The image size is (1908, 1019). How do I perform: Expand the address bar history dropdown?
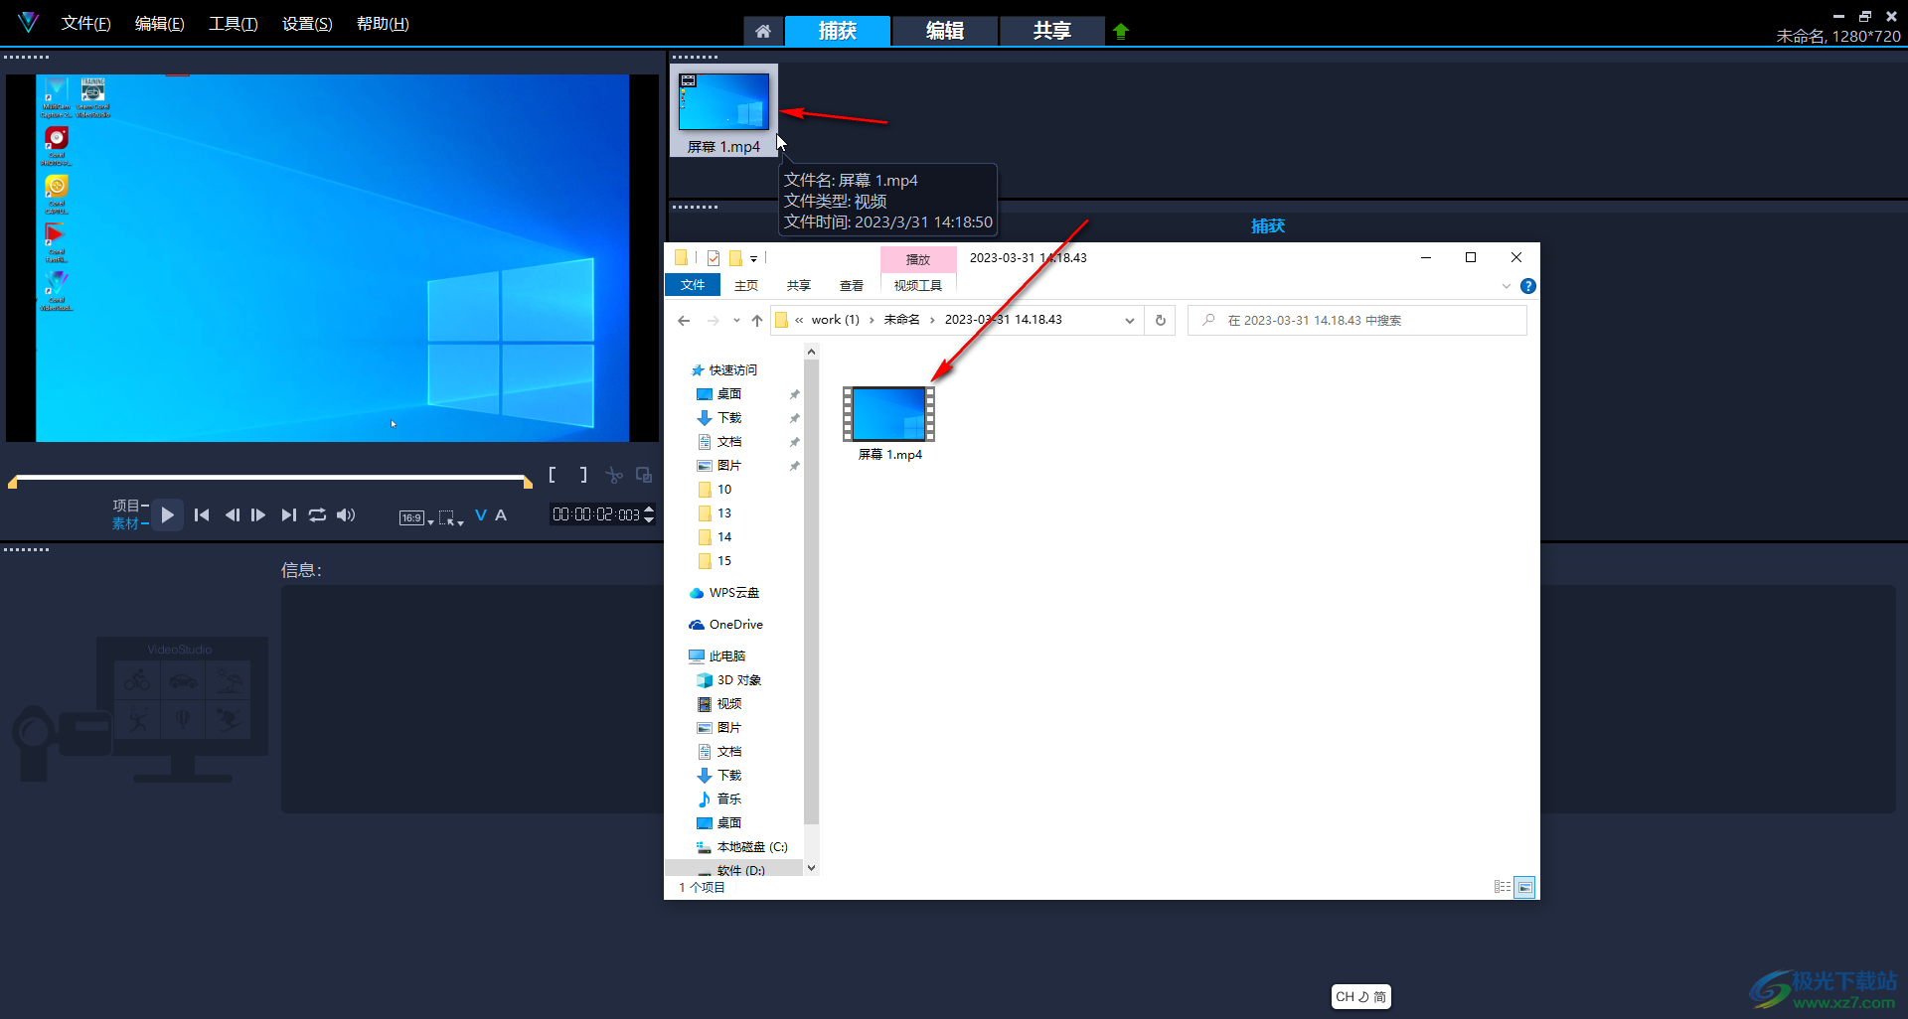pos(1130,320)
